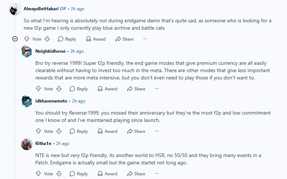Viewport: 287px width, 179px height.
Task: Reply to AlwaysBetHakari's comment
Action: pyautogui.click(x=67, y=39)
